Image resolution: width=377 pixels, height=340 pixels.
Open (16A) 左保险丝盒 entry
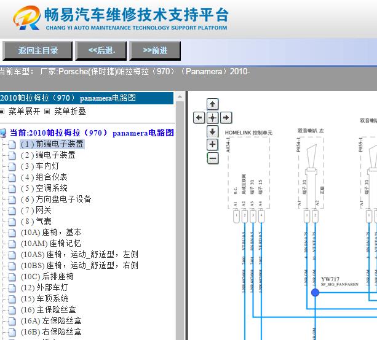(x=51, y=320)
